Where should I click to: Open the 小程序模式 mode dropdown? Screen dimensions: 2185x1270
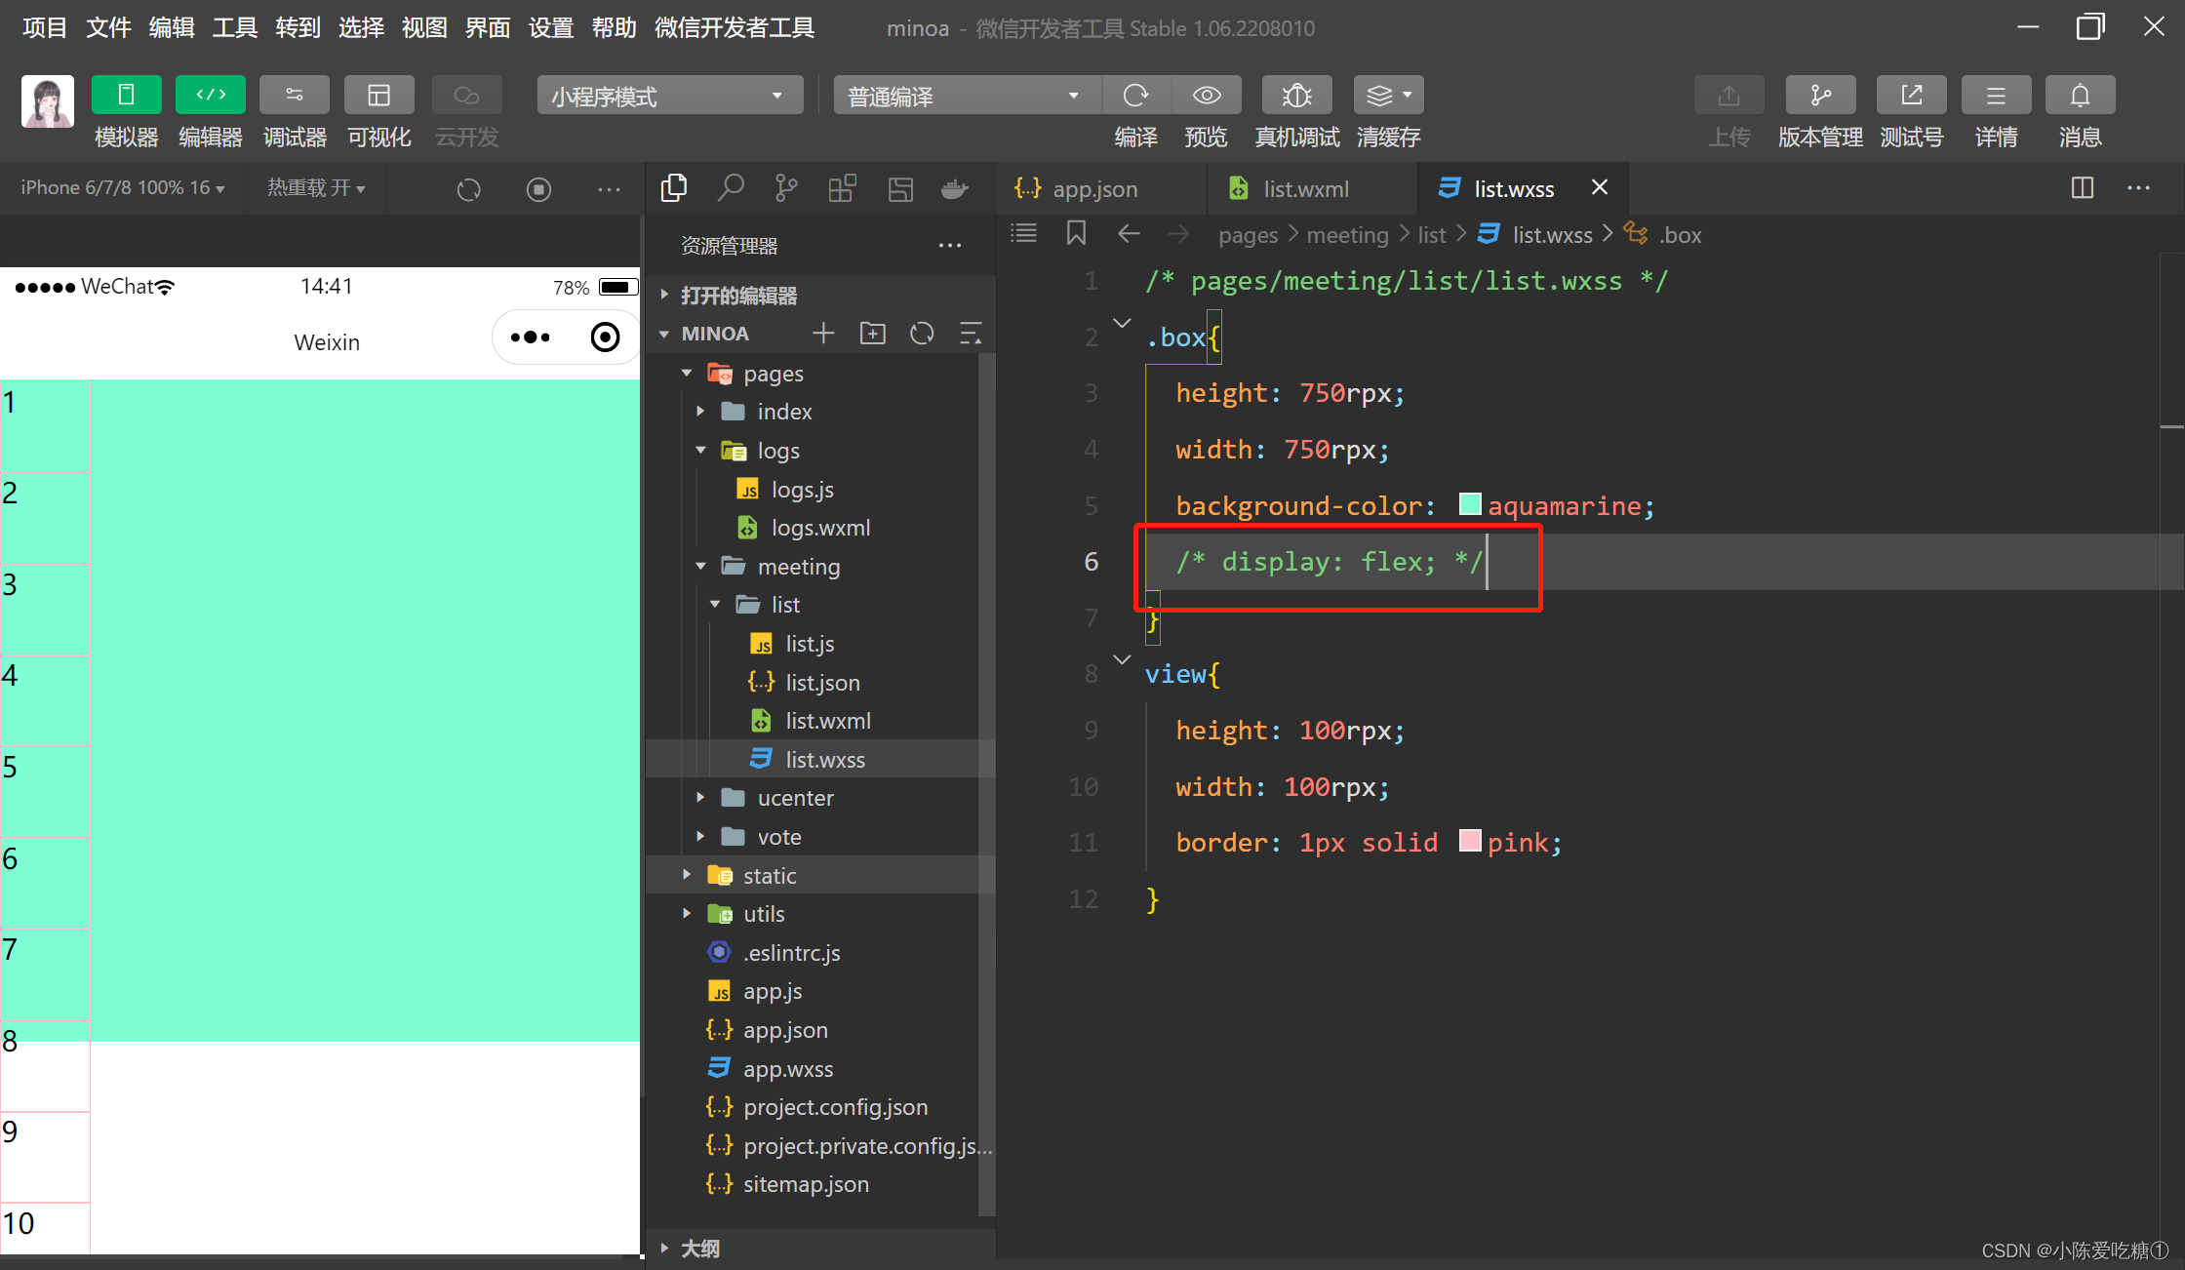669,96
